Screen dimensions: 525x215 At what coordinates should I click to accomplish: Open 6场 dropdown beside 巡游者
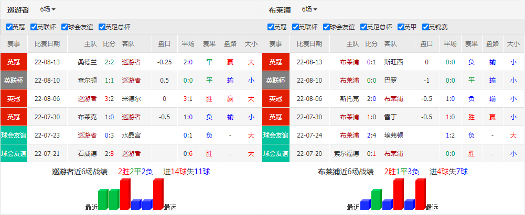point(48,9)
